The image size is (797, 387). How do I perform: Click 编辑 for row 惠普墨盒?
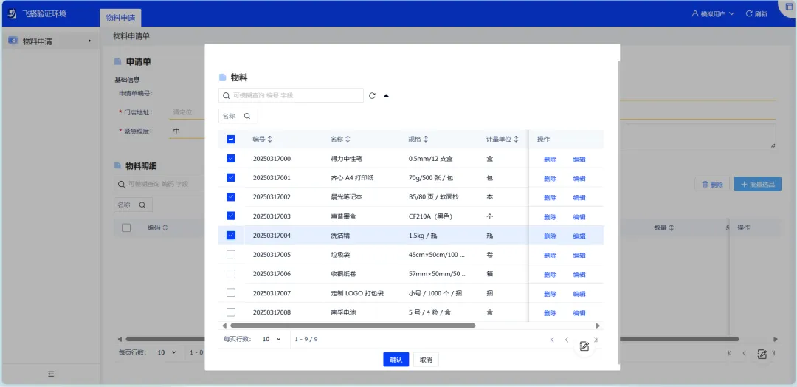pos(579,216)
